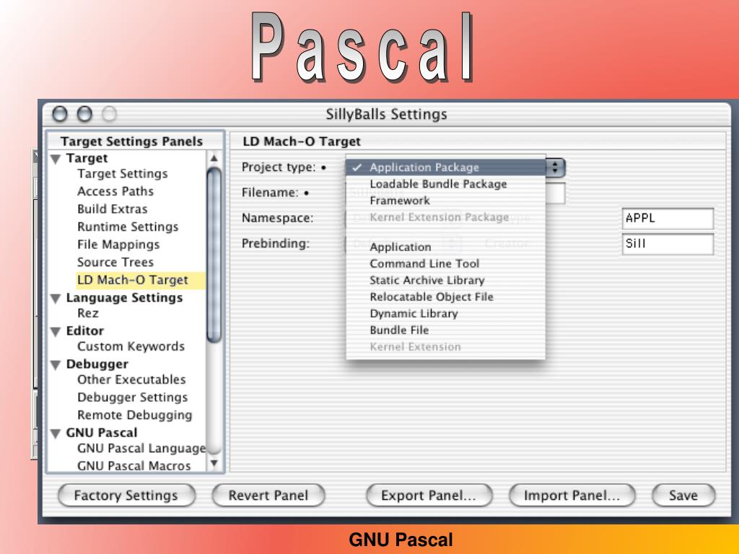Click the Sill creator input field
Image resolution: width=739 pixels, height=554 pixels.
(668, 244)
